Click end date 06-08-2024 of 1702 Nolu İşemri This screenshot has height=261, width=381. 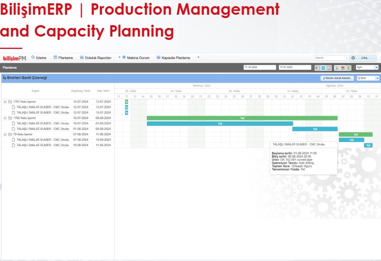103,118
